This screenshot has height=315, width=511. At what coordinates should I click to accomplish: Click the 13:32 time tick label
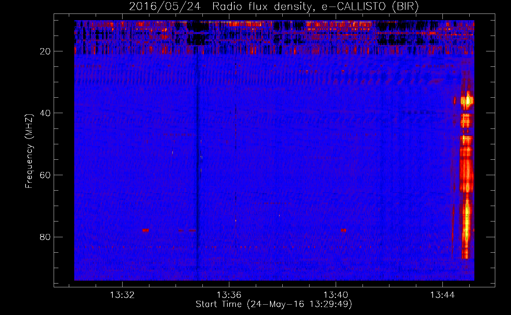tap(122, 295)
